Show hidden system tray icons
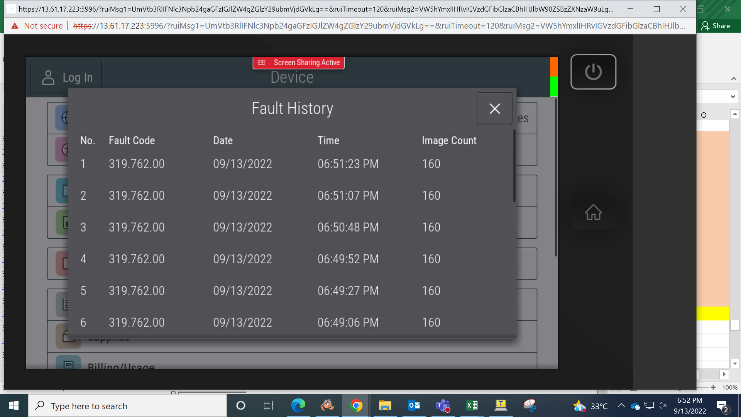The width and height of the screenshot is (741, 417). click(x=621, y=405)
